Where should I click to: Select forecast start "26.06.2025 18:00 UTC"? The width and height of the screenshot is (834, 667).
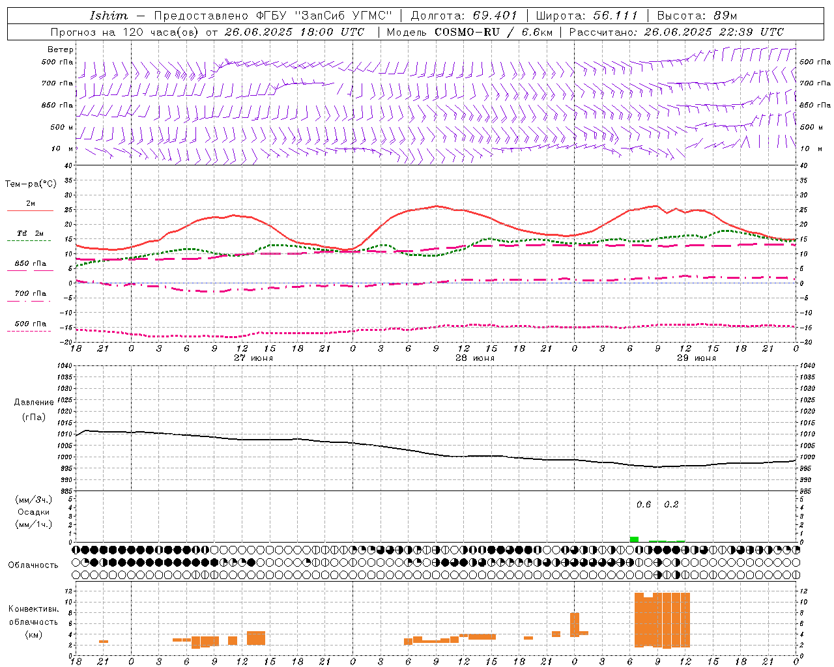pos(294,32)
